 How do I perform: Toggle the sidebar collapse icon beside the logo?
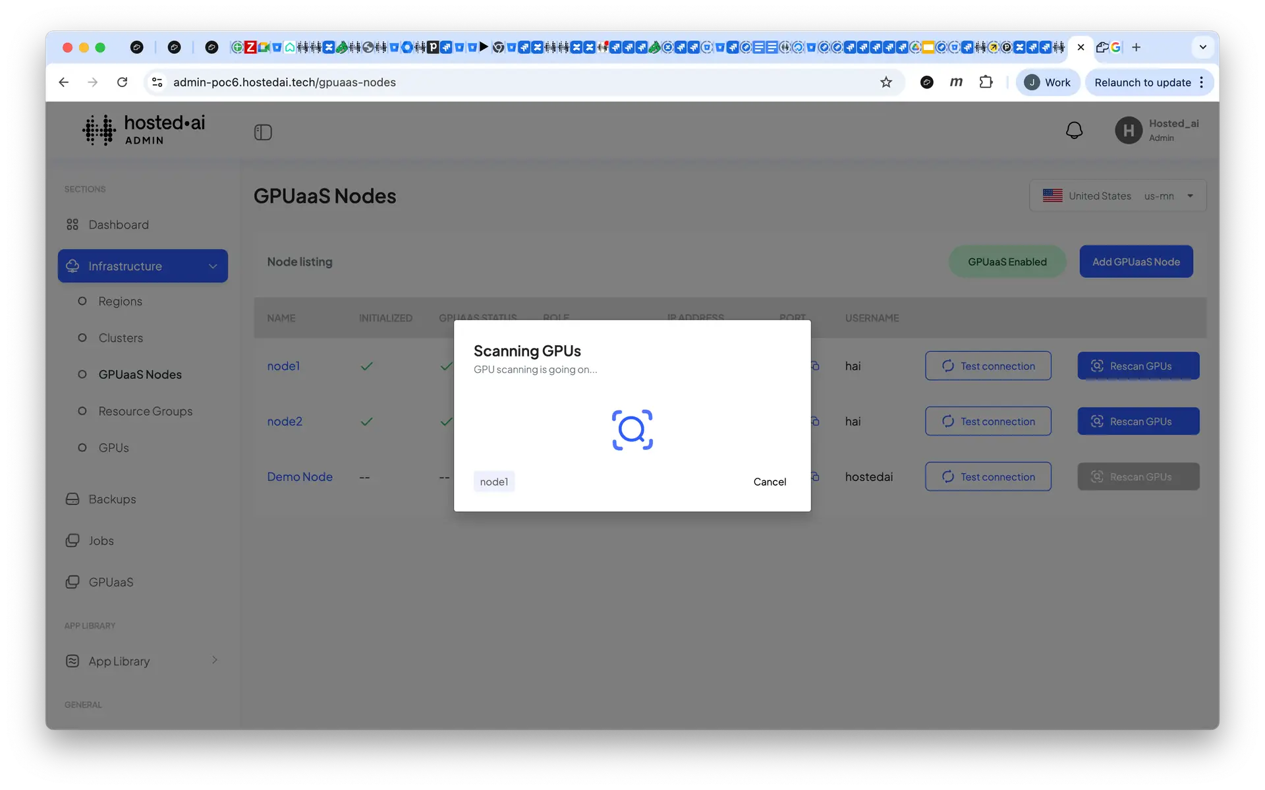pyautogui.click(x=263, y=132)
